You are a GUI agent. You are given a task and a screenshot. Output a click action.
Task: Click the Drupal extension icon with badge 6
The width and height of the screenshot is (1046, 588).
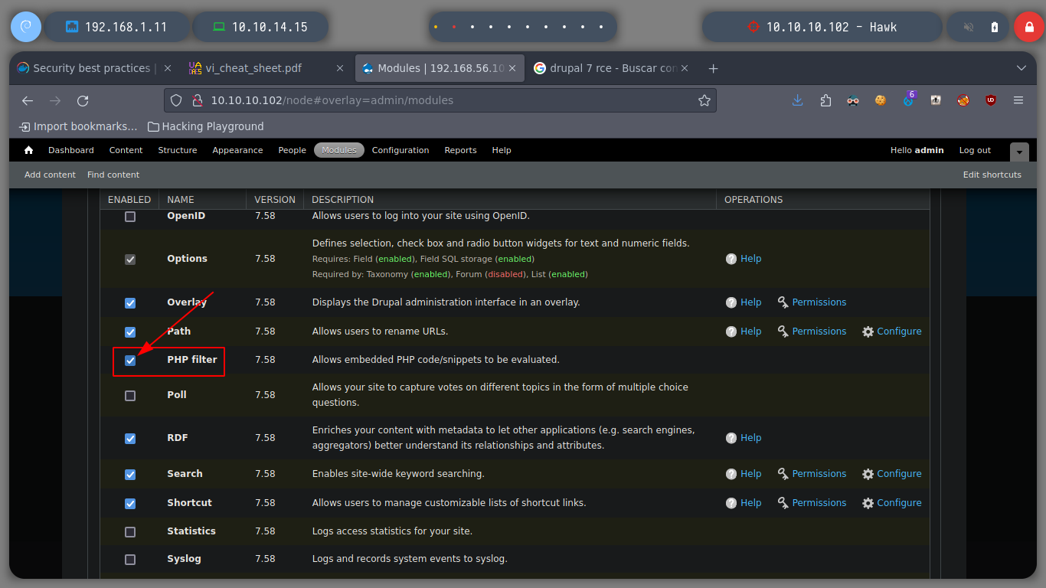908,100
